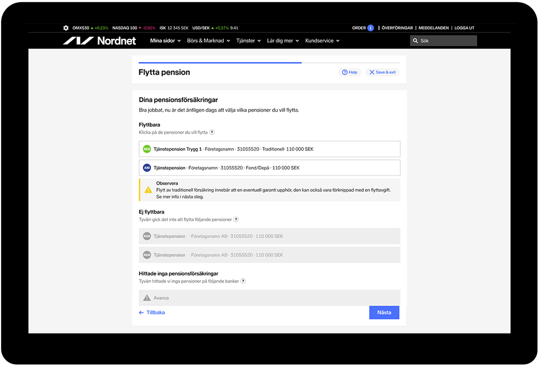Click the OMXS30 green up arrow indicator
The height and width of the screenshot is (367, 539).
click(92, 28)
